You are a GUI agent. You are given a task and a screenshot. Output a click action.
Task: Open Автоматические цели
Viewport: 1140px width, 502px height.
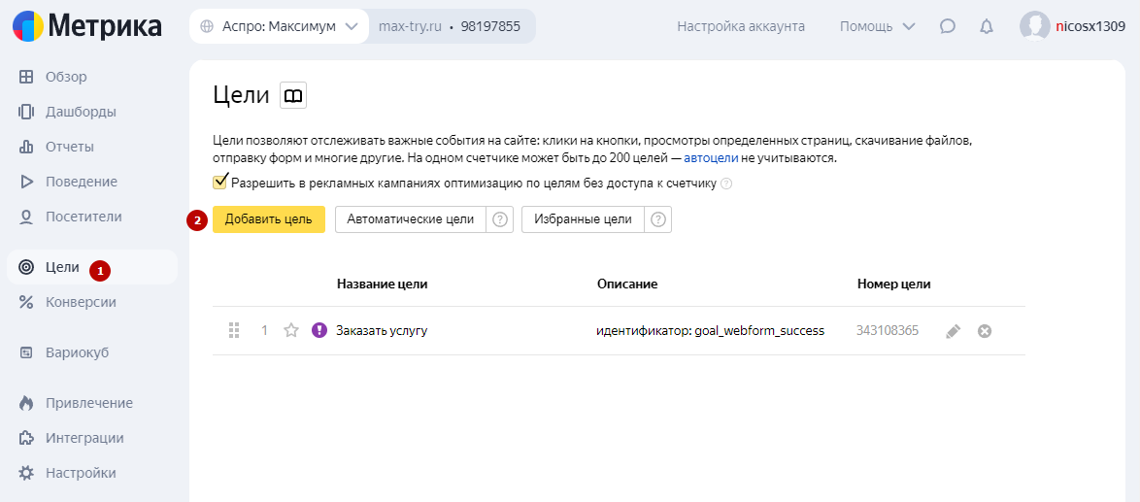(411, 218)
